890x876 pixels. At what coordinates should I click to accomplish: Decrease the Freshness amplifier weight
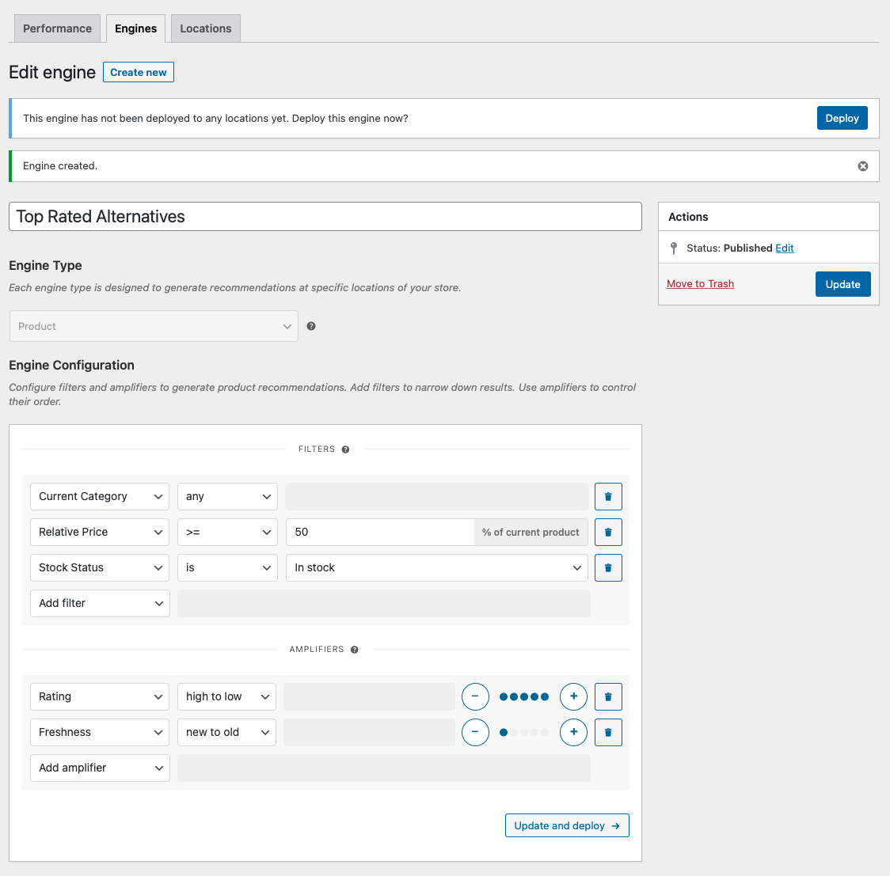point(475,732)
